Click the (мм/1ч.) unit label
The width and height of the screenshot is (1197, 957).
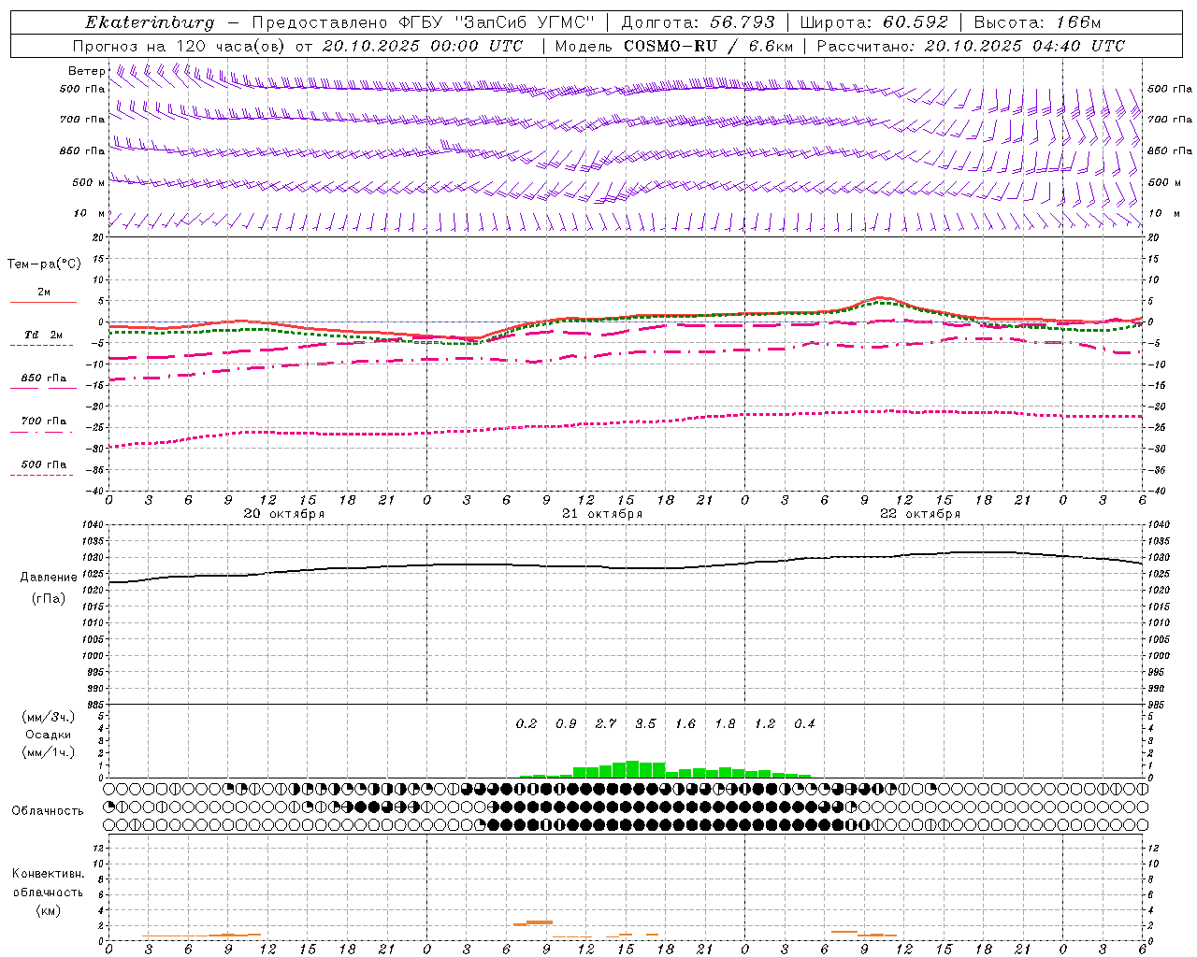click(x=48, y=752)
